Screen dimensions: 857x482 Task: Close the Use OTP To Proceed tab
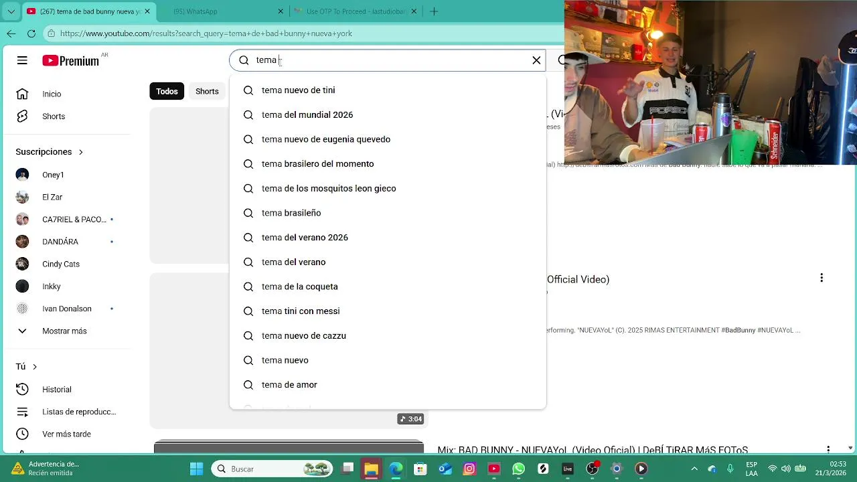pos(414,11)
